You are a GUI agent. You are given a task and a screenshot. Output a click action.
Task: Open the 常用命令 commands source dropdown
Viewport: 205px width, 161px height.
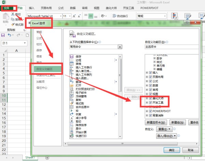[120, 47]
